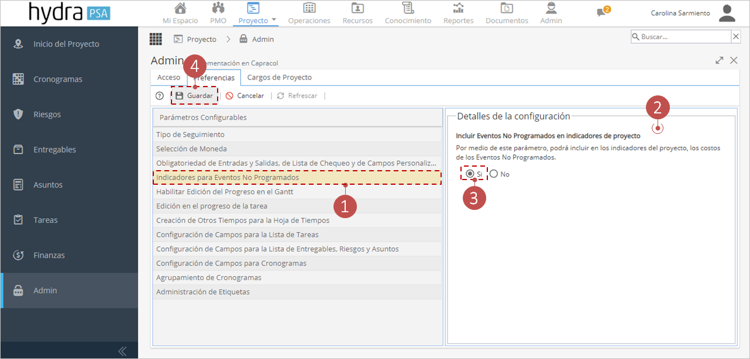Open Reportes chart icon
The width and height of the screenshot is (750, 359).
tap(458, 8)
